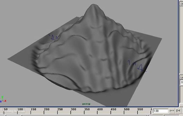Step back one frame button
This screenshot has width=183, height=116.
(178, 111)
